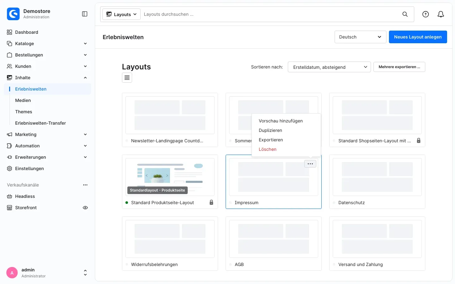This screenshot has height=284, width=455.
Task: Click the Demostore logo icon
Action: tap(13, 14)
